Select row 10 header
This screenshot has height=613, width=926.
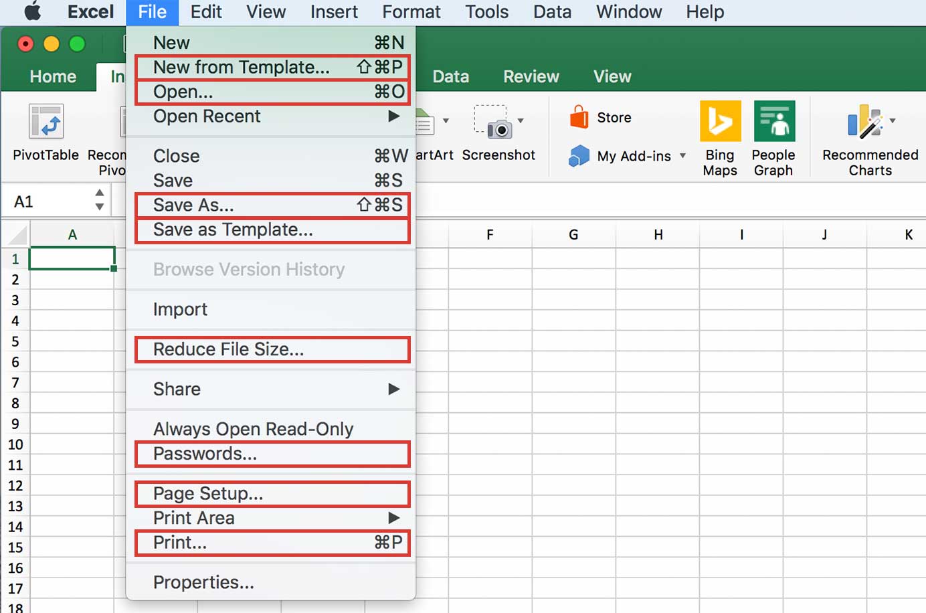pyautogui.click(x=15, y=444)
